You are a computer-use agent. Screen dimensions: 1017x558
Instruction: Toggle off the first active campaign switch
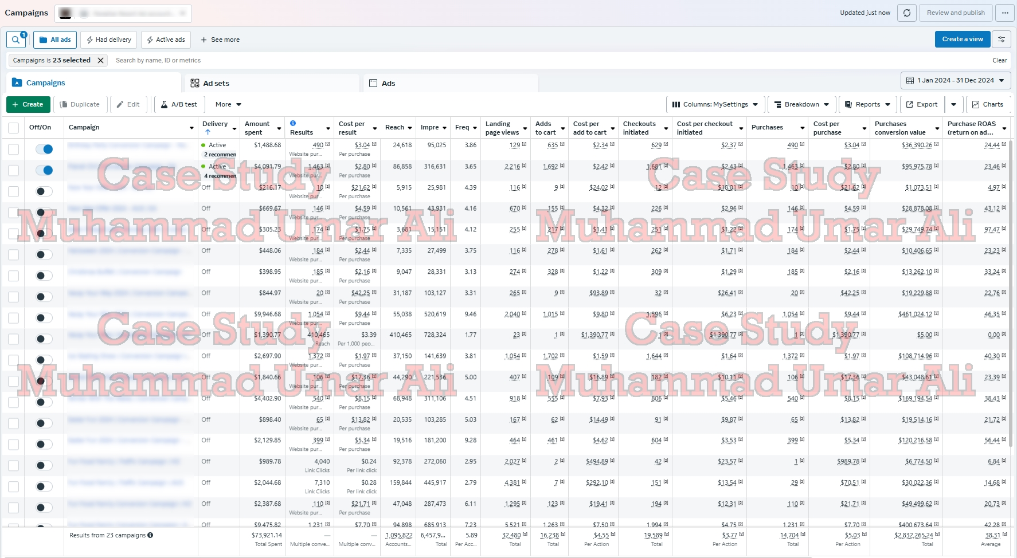click(44, 149)
